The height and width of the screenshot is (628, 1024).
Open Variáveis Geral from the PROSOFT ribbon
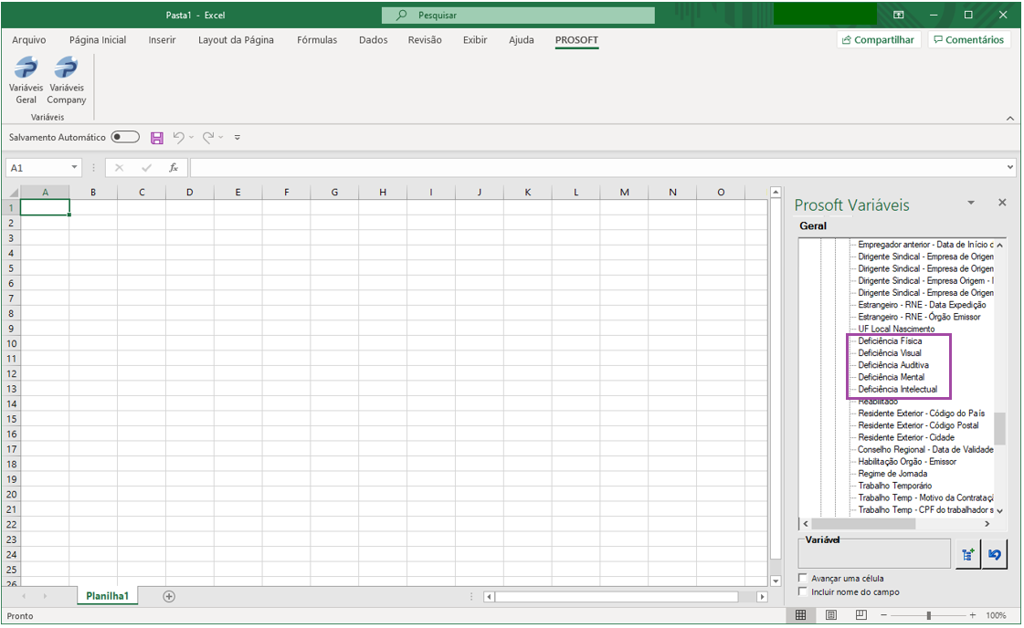tap(26, 80)
